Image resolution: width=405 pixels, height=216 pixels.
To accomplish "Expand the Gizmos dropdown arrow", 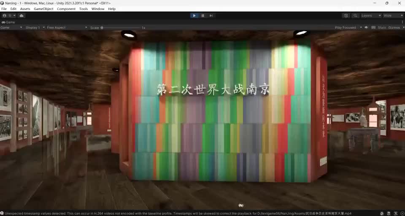I will coord(402,27).
